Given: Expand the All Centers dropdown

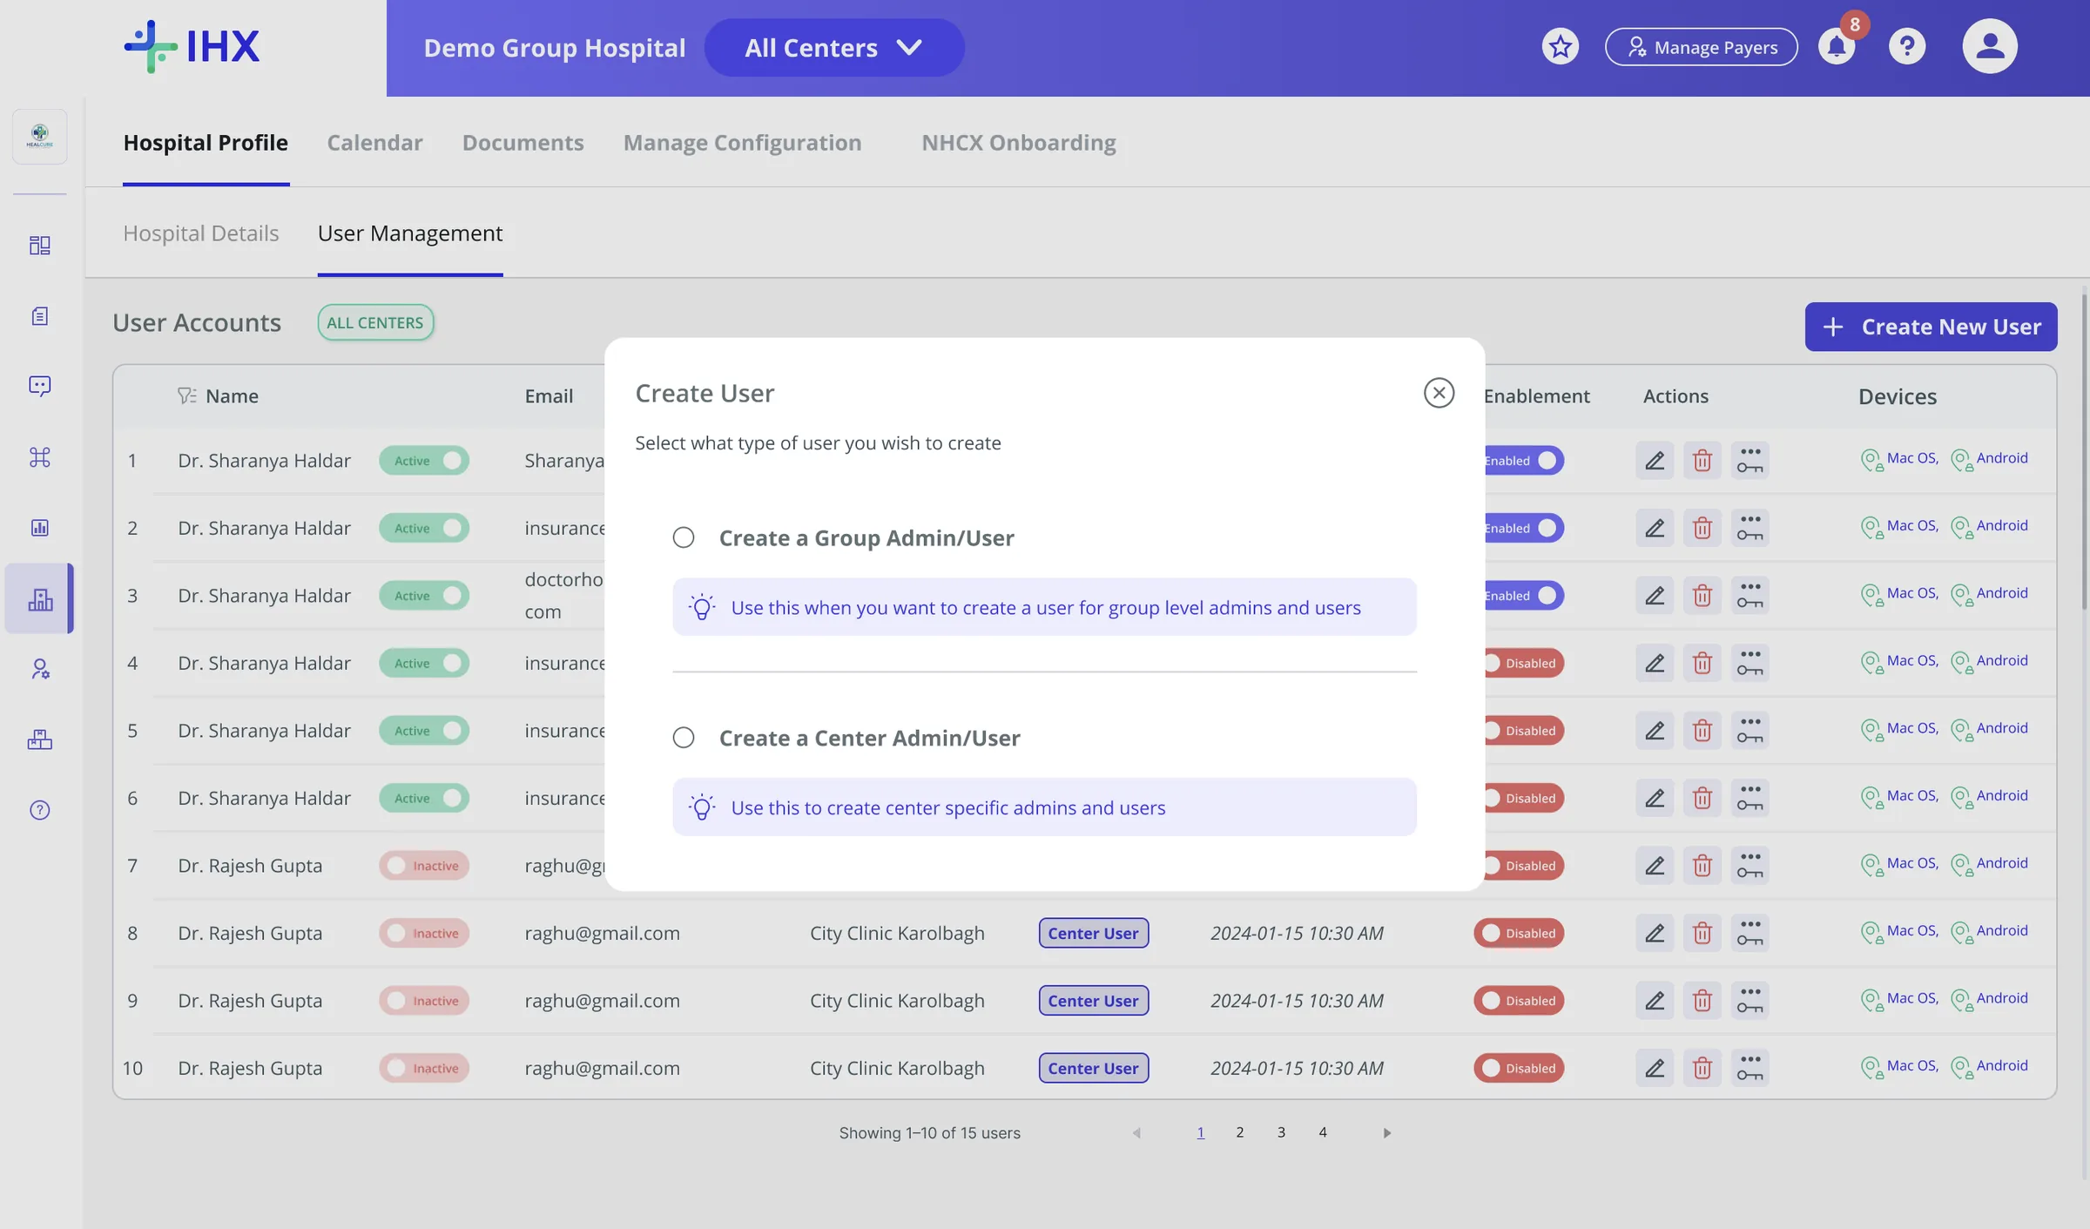Looking at the screenshot, I should click(834, 48).
